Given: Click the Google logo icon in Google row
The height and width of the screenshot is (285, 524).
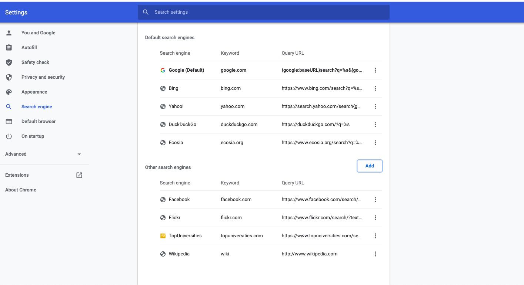Looking at the screenshot, I should coord(163,70).
